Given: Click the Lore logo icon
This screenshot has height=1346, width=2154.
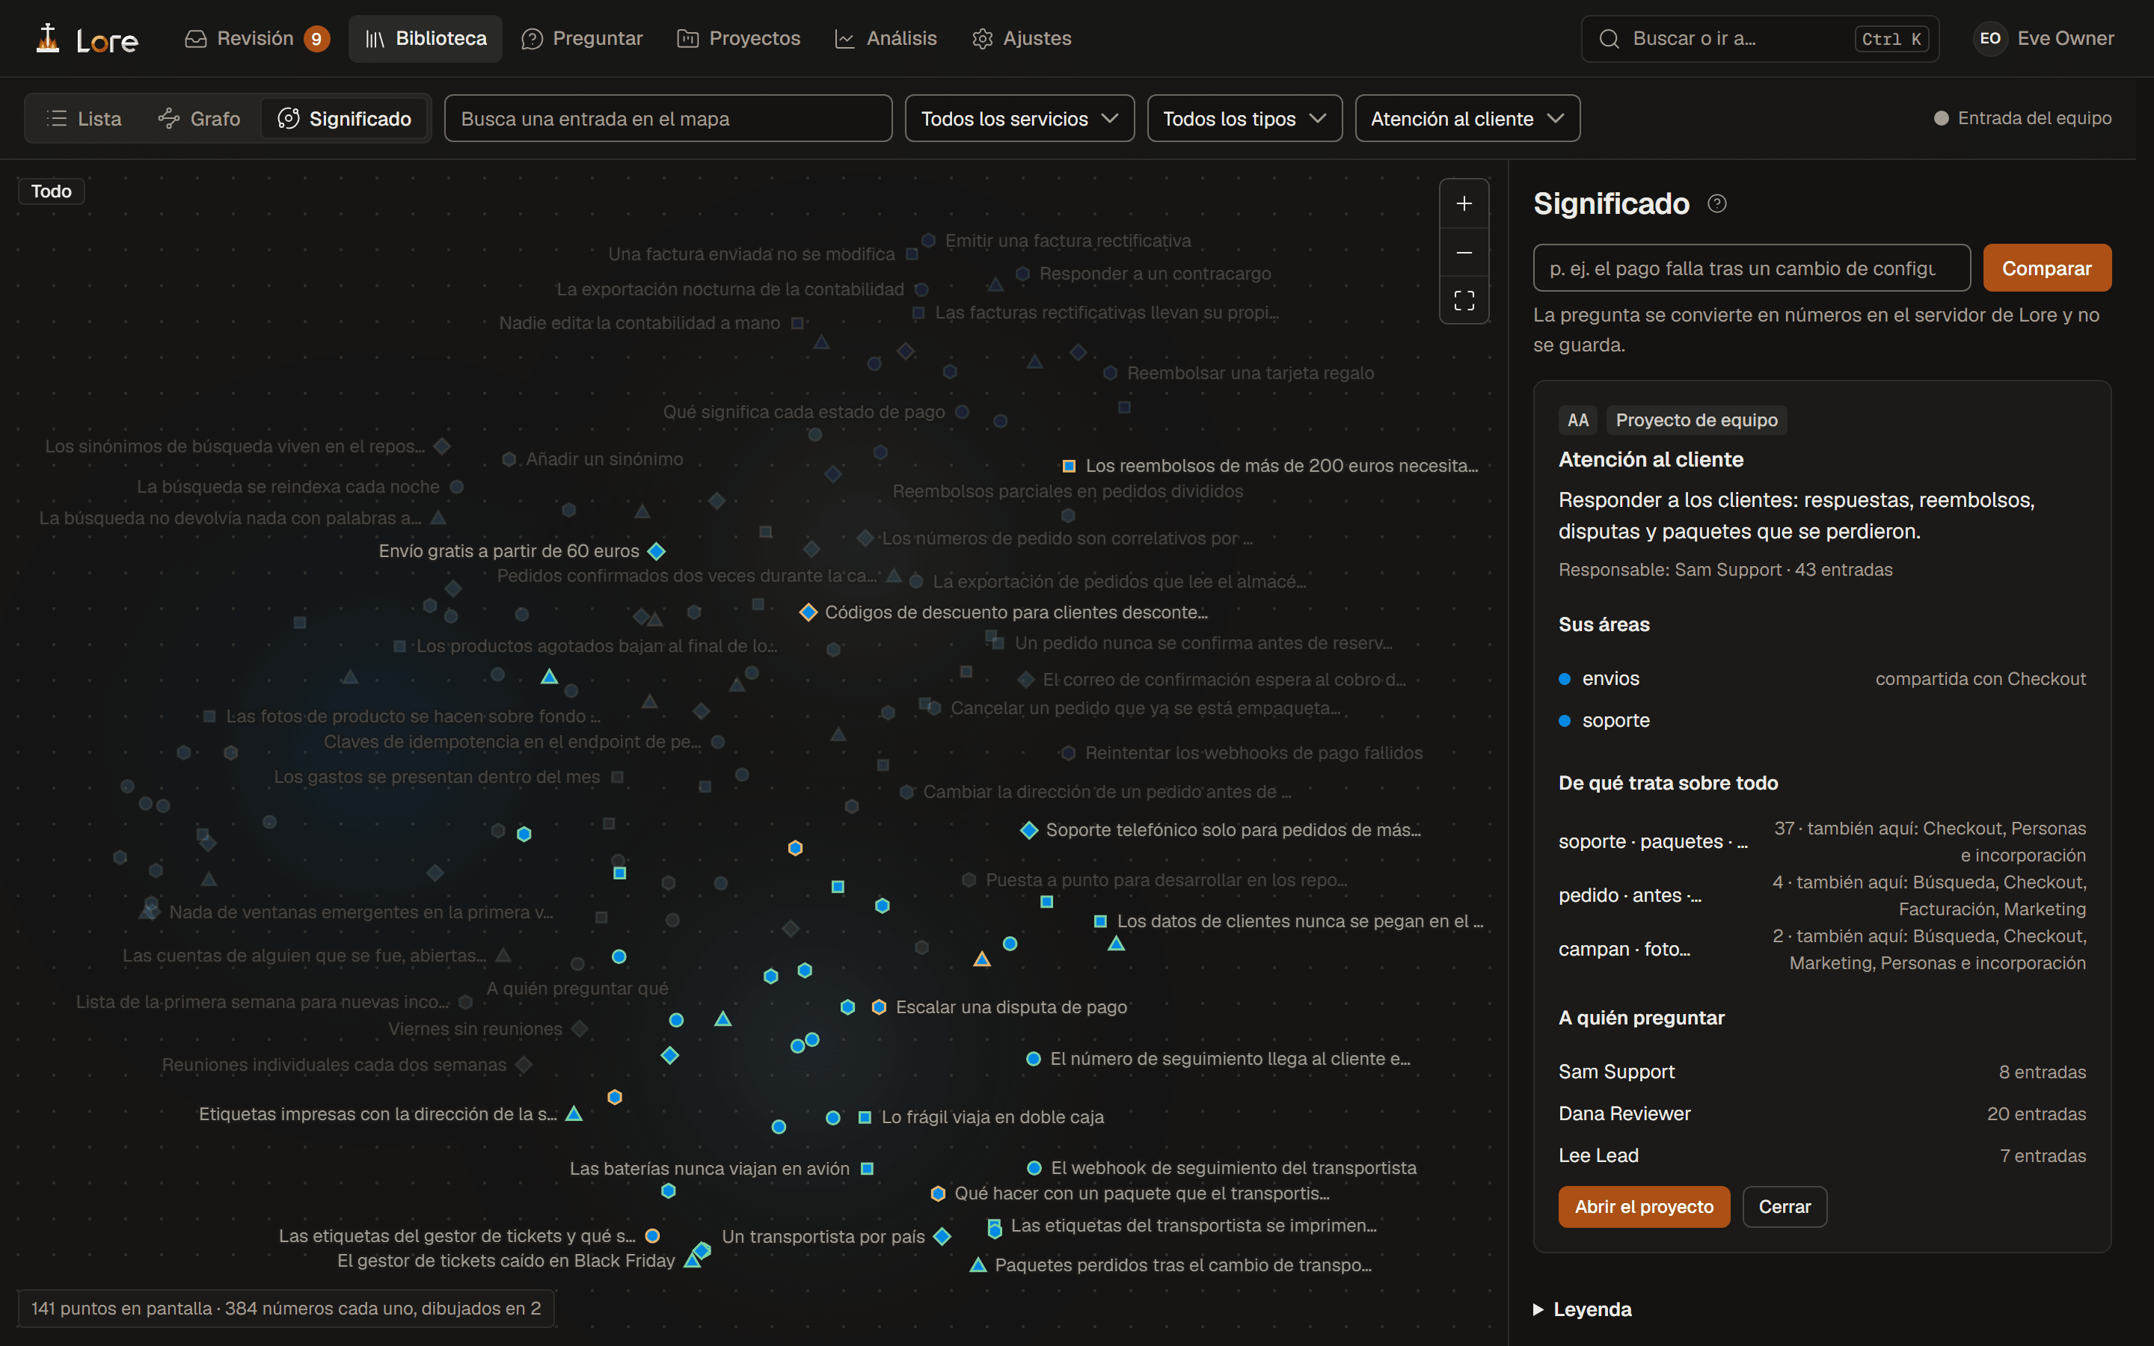Looking at the screenshot, I should click(x=48, y=38).
